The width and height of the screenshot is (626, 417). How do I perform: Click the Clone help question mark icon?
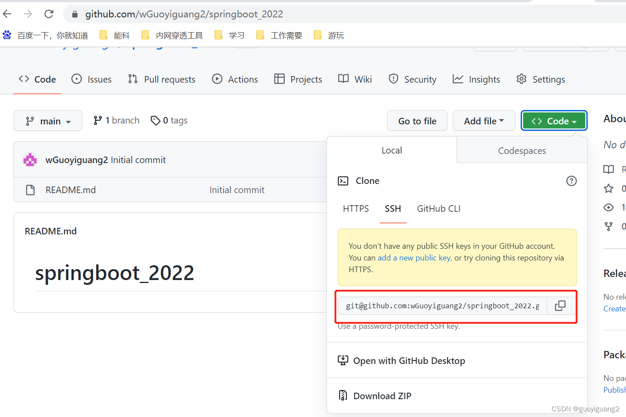(571, 181)
